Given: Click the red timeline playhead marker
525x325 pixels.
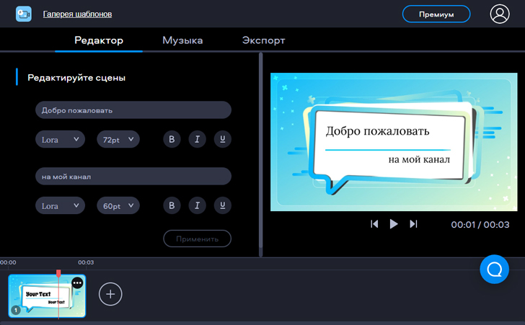Looking at the screenshot, I should click(x=58, y=274).
